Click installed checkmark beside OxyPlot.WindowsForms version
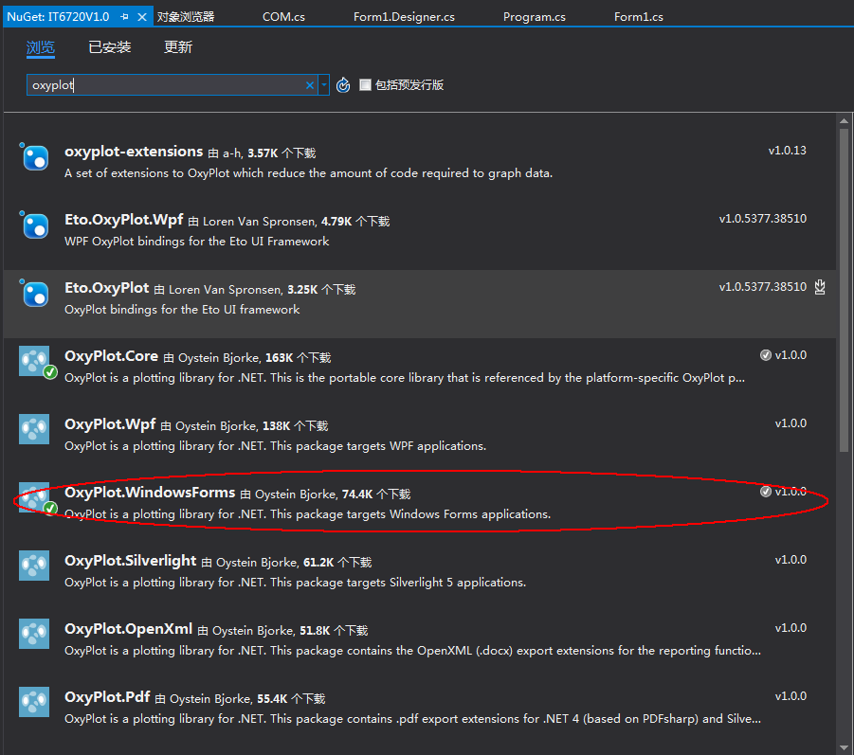 765,492
